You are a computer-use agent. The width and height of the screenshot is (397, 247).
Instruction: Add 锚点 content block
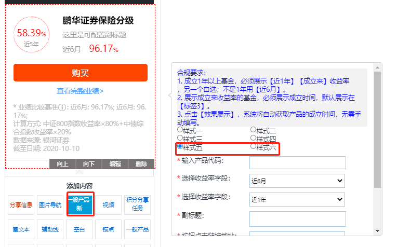click(x=109, y=229)
